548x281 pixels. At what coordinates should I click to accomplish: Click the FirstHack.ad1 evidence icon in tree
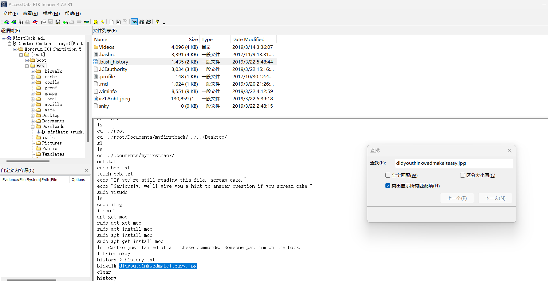pyautogui.click(x=9, y=38)
